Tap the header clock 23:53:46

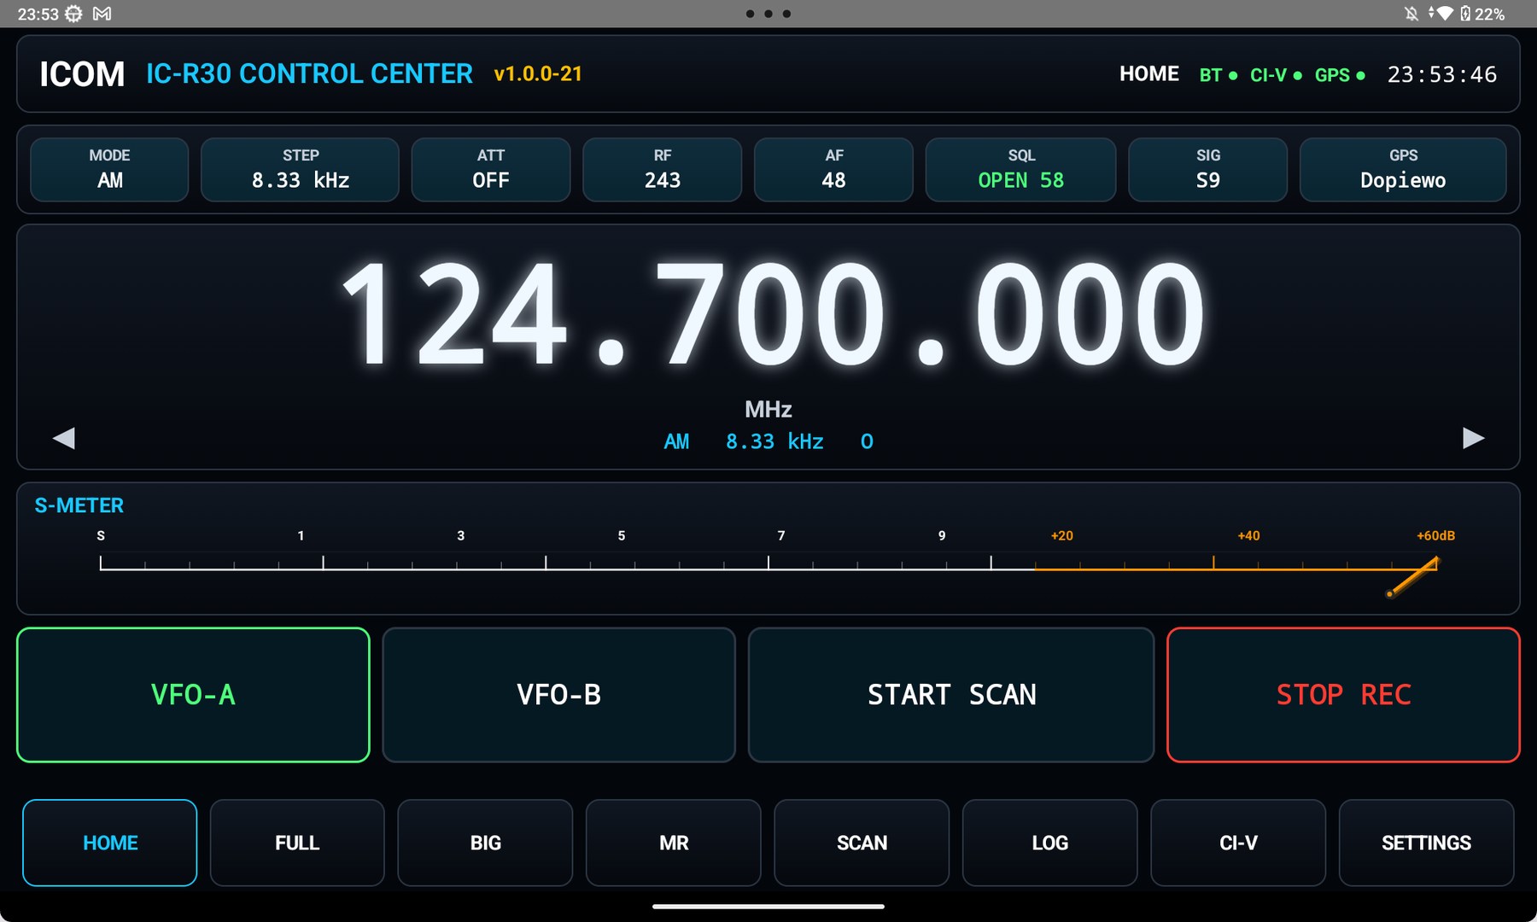coord(1441,75)
